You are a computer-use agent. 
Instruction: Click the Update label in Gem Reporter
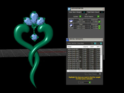pyautogui.click(x=76, y=17)
